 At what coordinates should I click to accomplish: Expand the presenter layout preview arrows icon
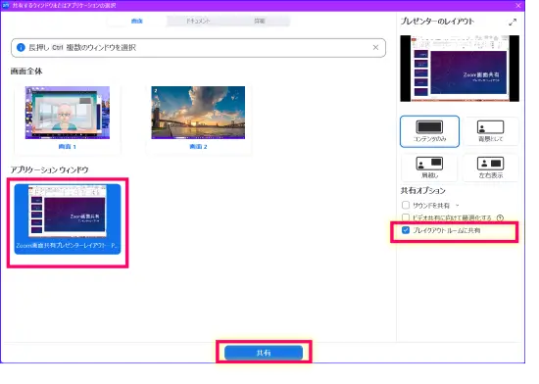[513, 23]
